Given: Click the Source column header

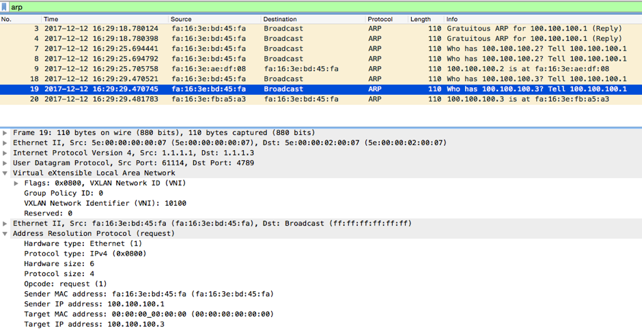Looking at the screenshot, I should click(181, 20).
